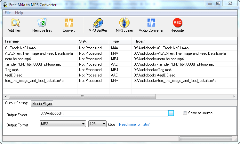Screen dimensions: 240x144
Task: Open the Help menu
Action: point(19,13)
